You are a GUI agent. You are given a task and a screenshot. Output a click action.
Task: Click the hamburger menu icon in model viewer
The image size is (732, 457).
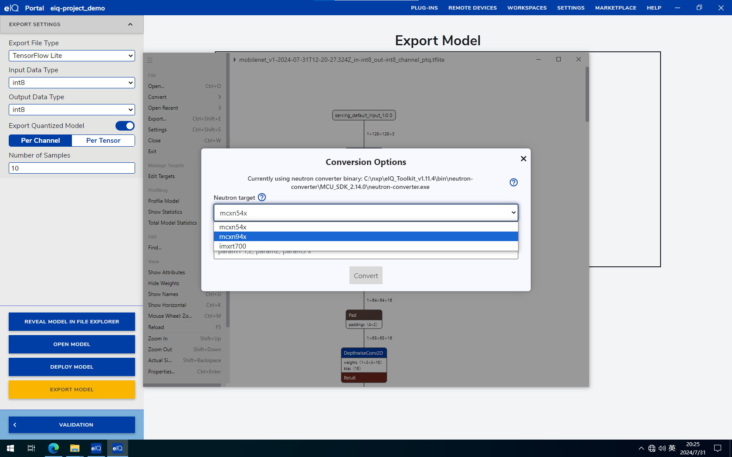(x=150, y=60)
